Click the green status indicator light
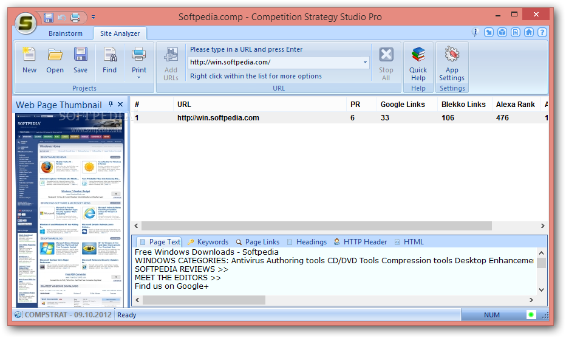This screenshot has width=566, height=338. 531,315
